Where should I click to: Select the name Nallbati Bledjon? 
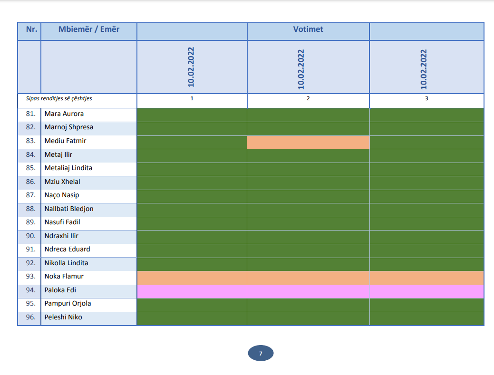(x=69, y=209)
